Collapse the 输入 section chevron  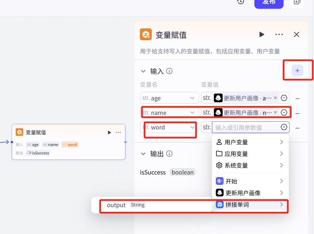[143, 71]
